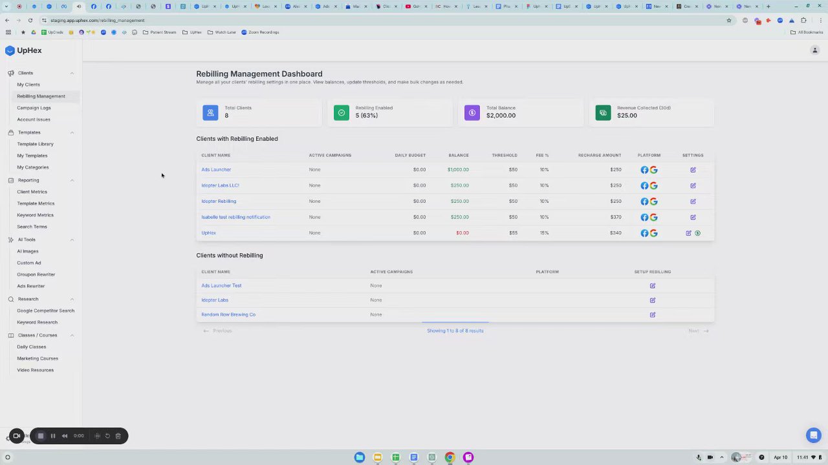Open the UpHex client link

(208, 233)
